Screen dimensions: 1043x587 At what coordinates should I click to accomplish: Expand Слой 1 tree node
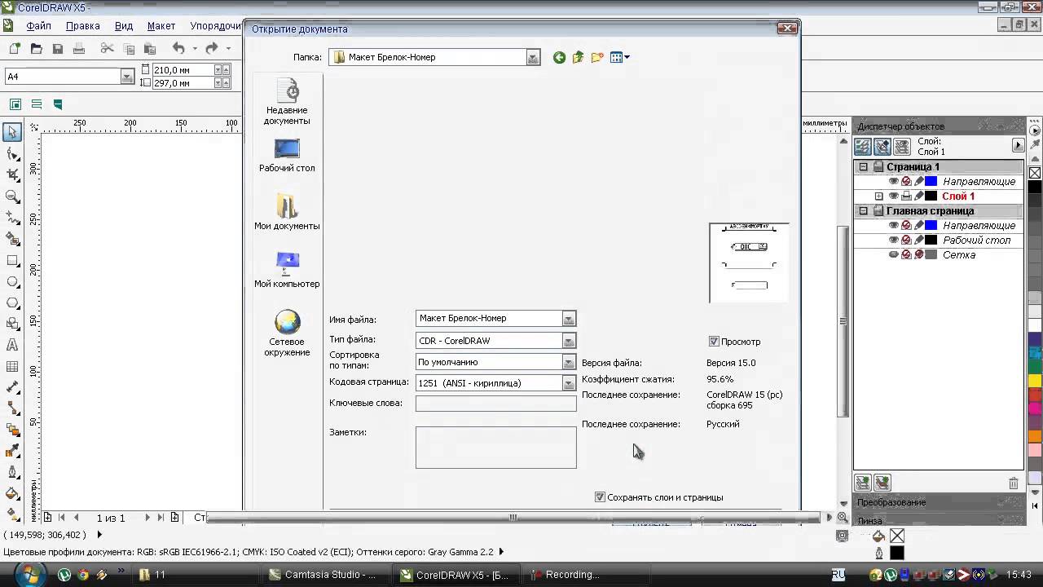[878, 196]
